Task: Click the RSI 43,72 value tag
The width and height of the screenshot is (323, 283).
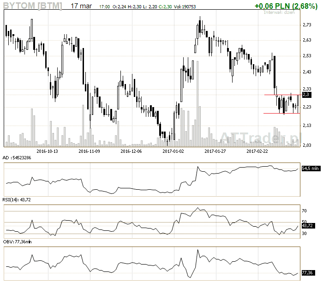Action: point(308,226)
